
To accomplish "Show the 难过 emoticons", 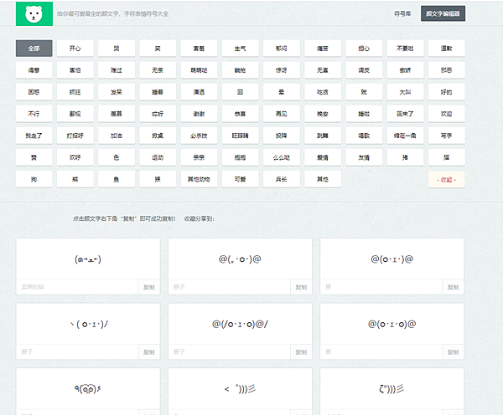I will (117, 70).
